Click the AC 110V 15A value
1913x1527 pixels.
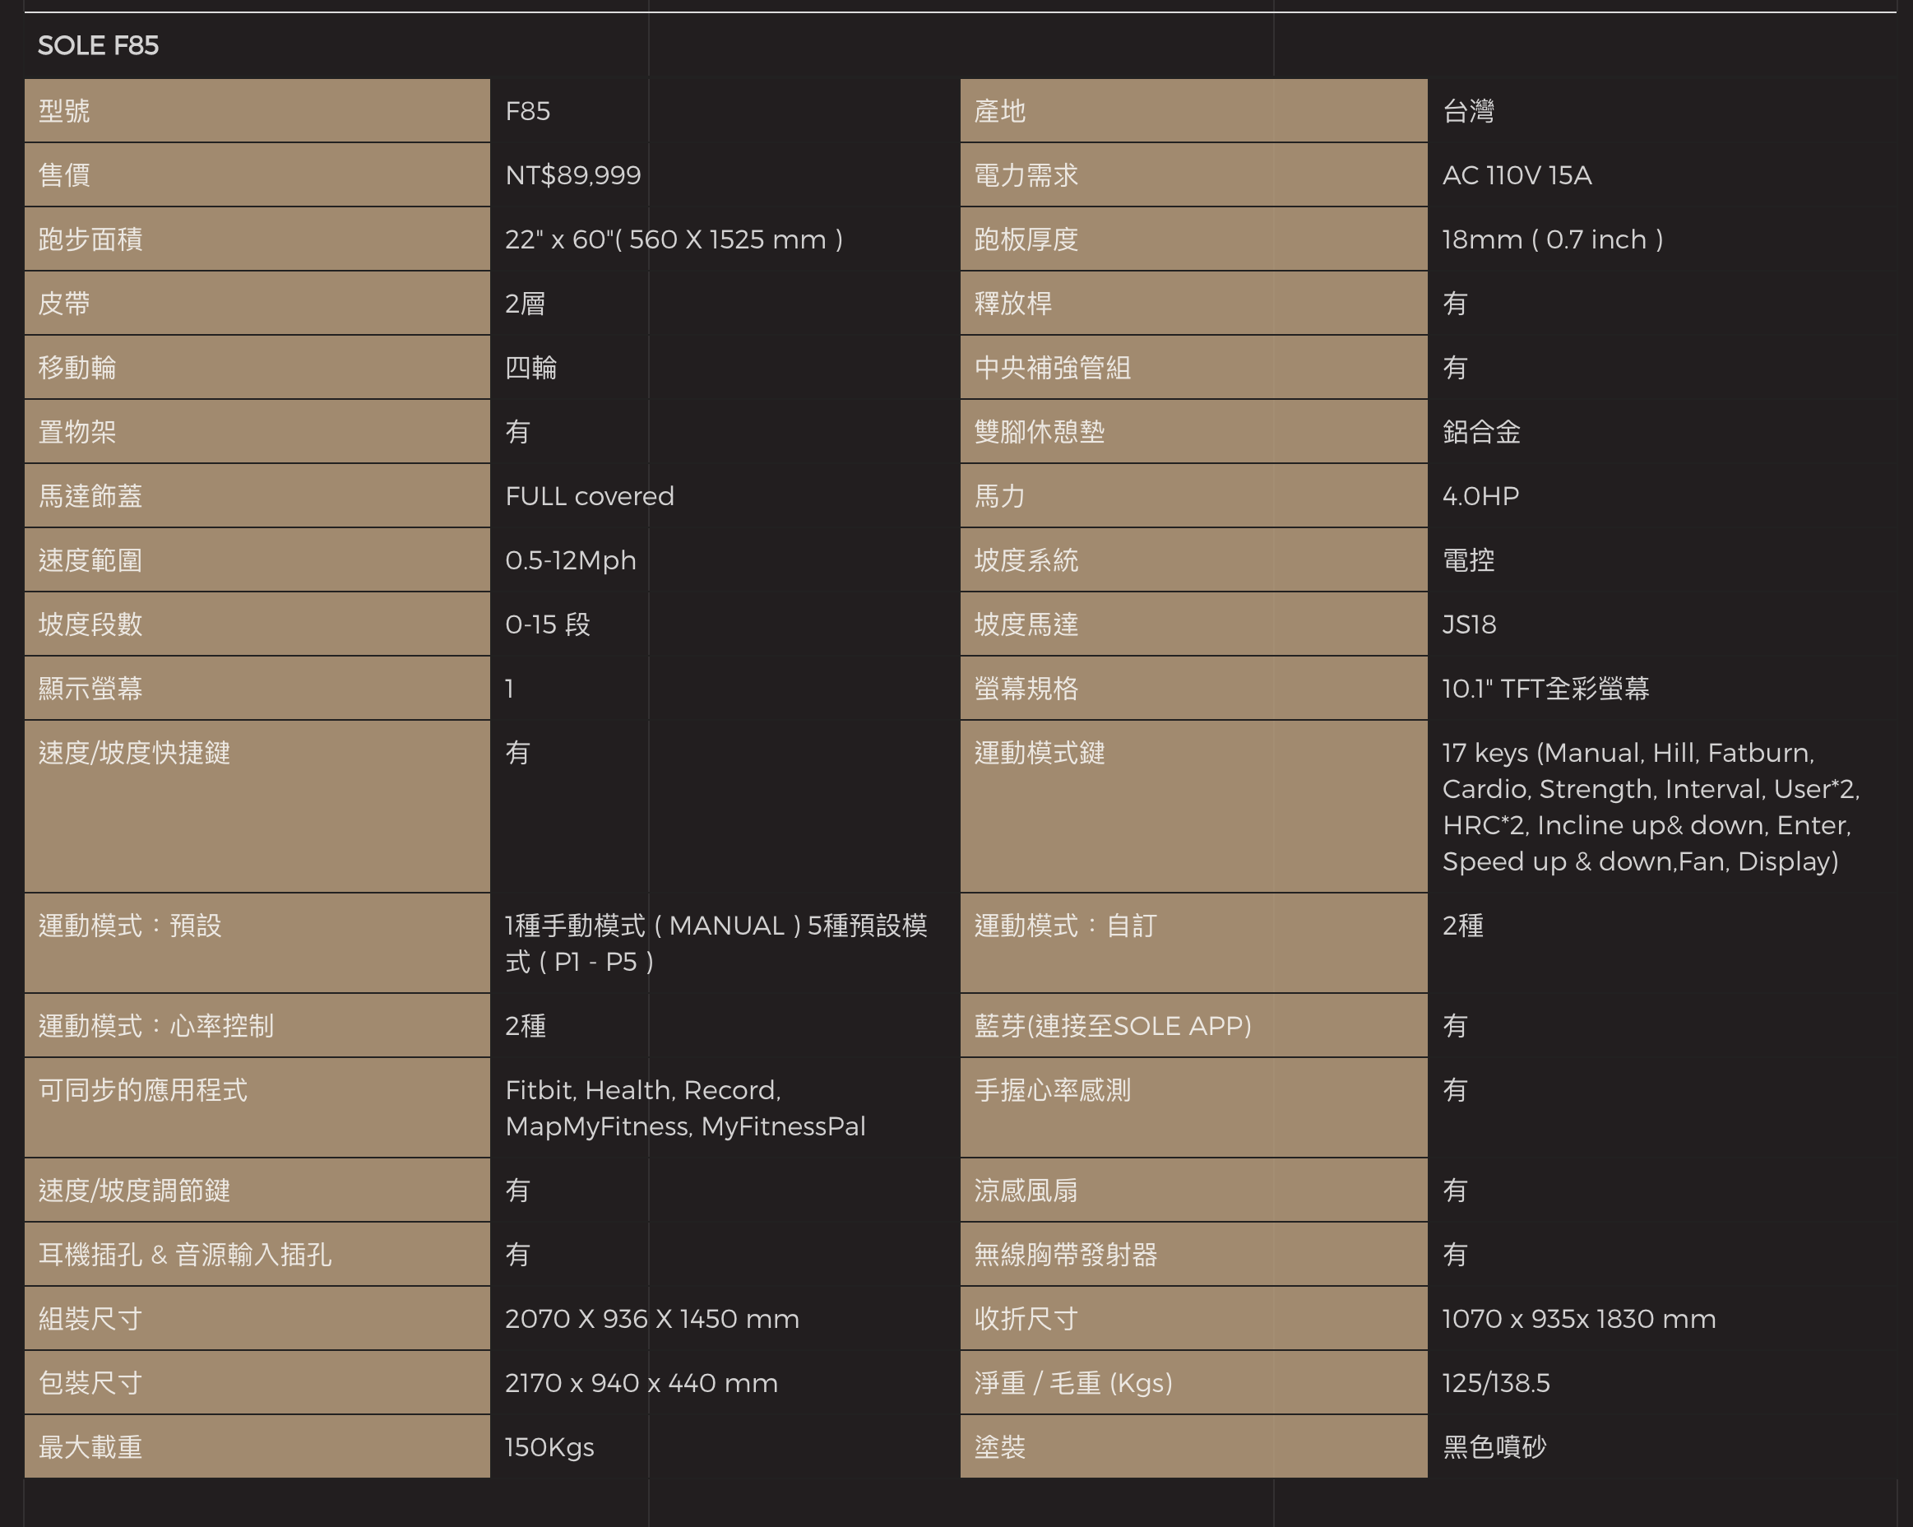(x=1517, y=175)
